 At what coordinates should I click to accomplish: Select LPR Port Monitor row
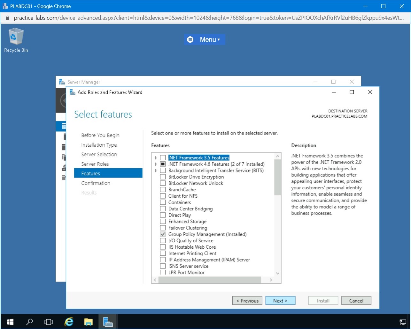(x=186, y=273)
